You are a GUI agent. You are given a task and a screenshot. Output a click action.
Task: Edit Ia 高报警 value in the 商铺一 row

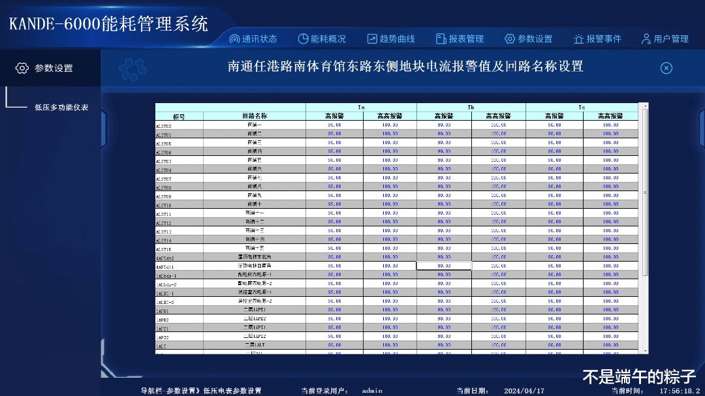coord(334,125)
